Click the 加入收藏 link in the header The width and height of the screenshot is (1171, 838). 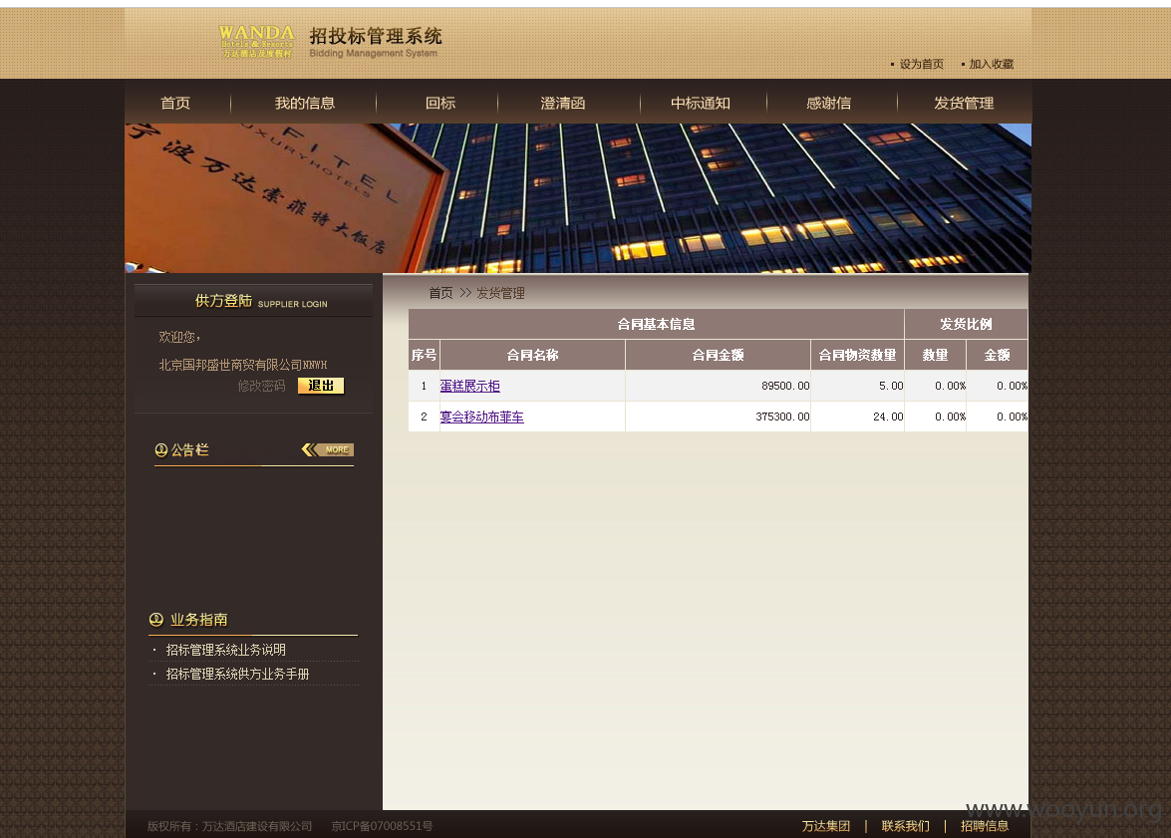click(992, 64)
